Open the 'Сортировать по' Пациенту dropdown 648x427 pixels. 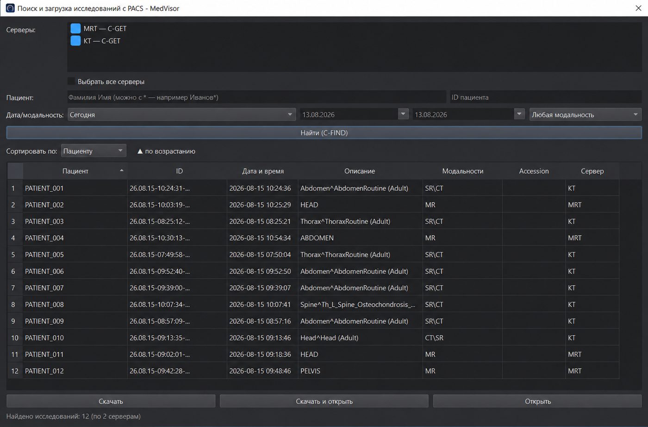(x=94, y=151)
